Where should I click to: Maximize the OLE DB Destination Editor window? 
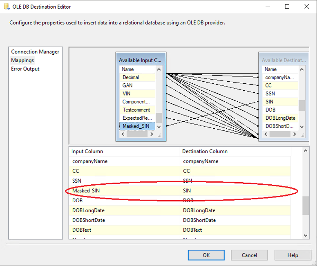click(287, 7)
